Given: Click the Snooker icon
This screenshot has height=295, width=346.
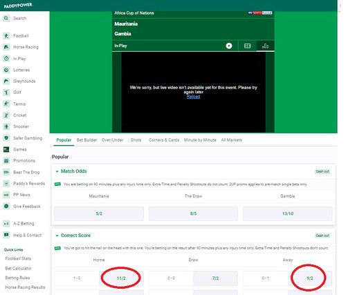Looking at the screenshot, I should click(6, 126).
